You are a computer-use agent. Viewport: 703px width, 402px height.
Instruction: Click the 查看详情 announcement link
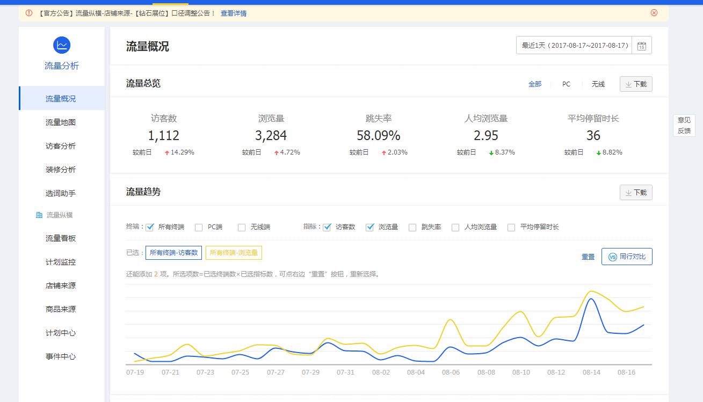234,13
